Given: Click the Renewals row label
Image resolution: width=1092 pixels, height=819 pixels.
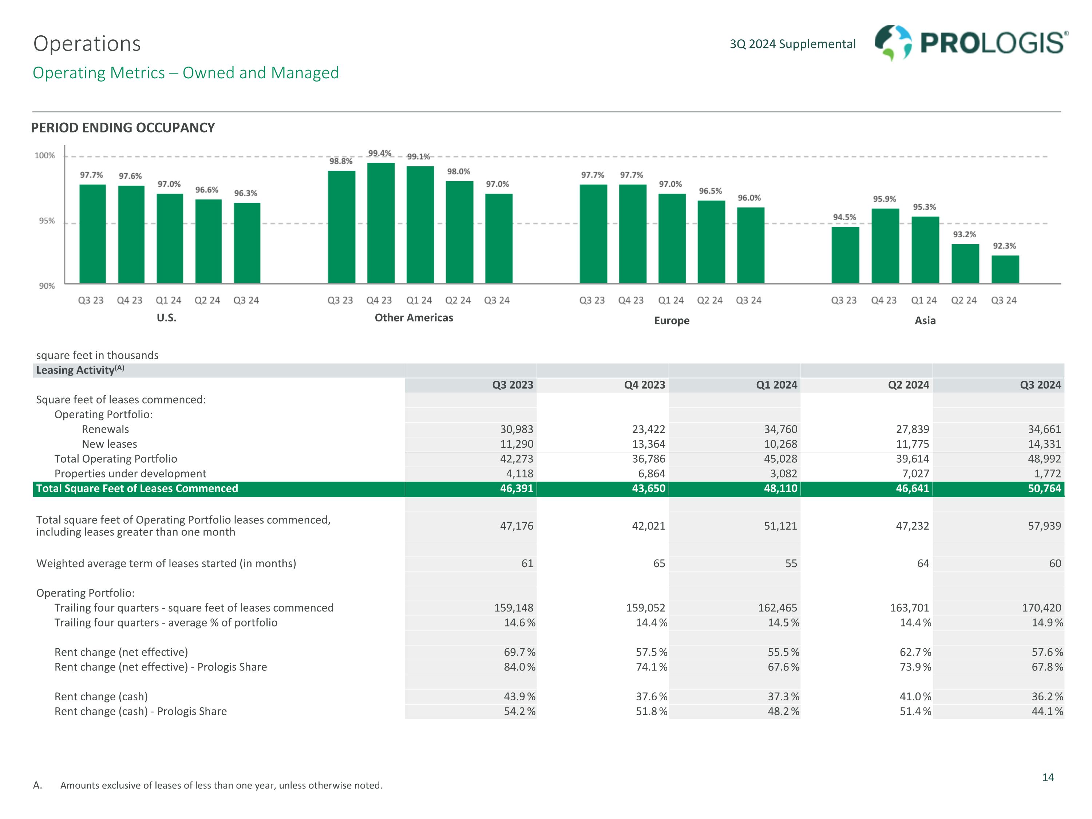Looking at the screenshot, I should click(x=105, y=430).
